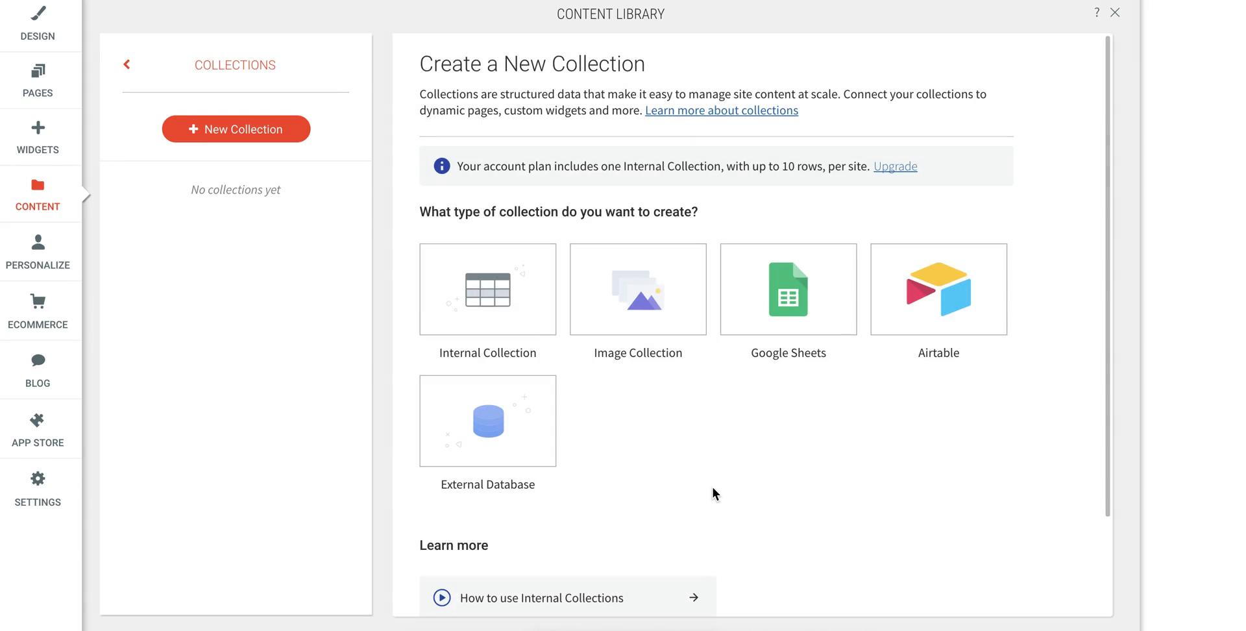This screenshot has height=631, width=1246.
Task: Close the Content Library panel
Action: tap(1115, 12)
